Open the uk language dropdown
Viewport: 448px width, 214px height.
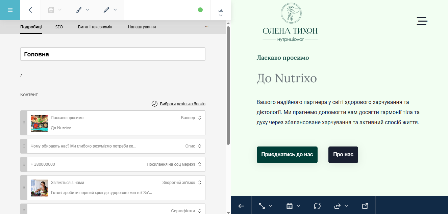click(x=221, y=12)
